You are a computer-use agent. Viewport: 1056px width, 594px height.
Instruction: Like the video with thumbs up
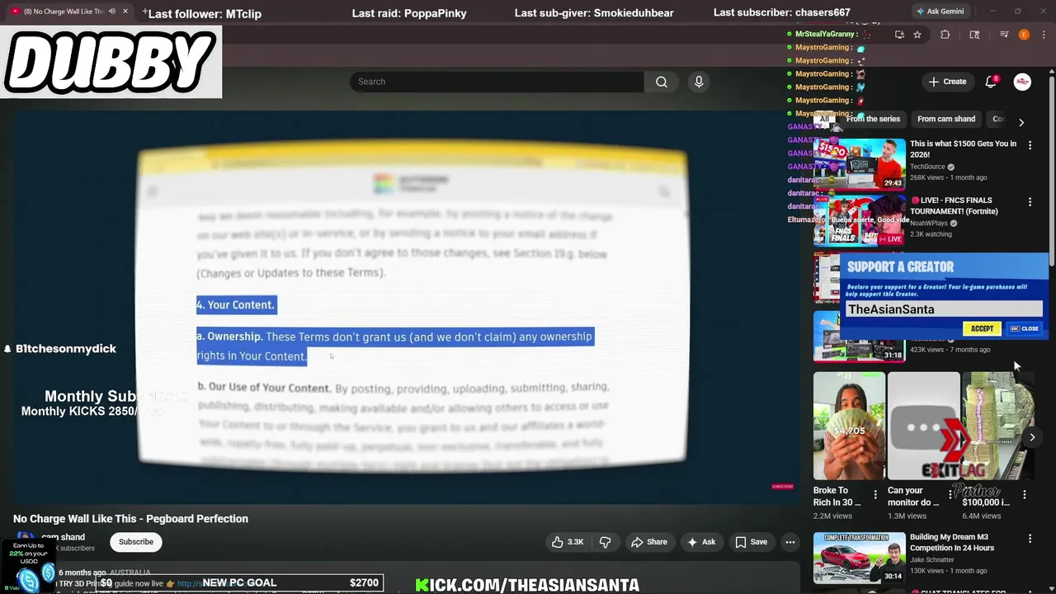pyautogui.click(x=568, y=542)
